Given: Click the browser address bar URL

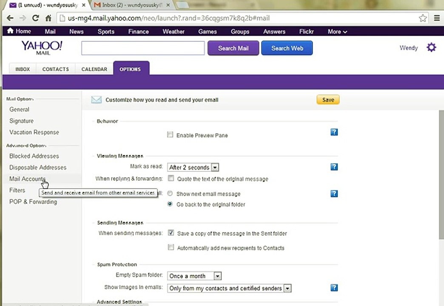Looking at the screenshot, I should click(x=169, y=18).
